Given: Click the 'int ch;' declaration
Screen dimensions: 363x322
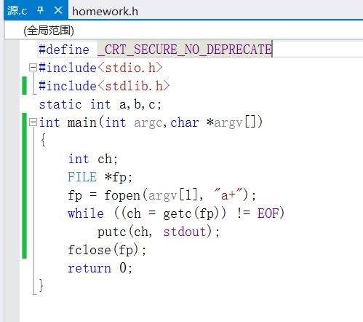Looking at the screenshot, I should pos(93,159).
